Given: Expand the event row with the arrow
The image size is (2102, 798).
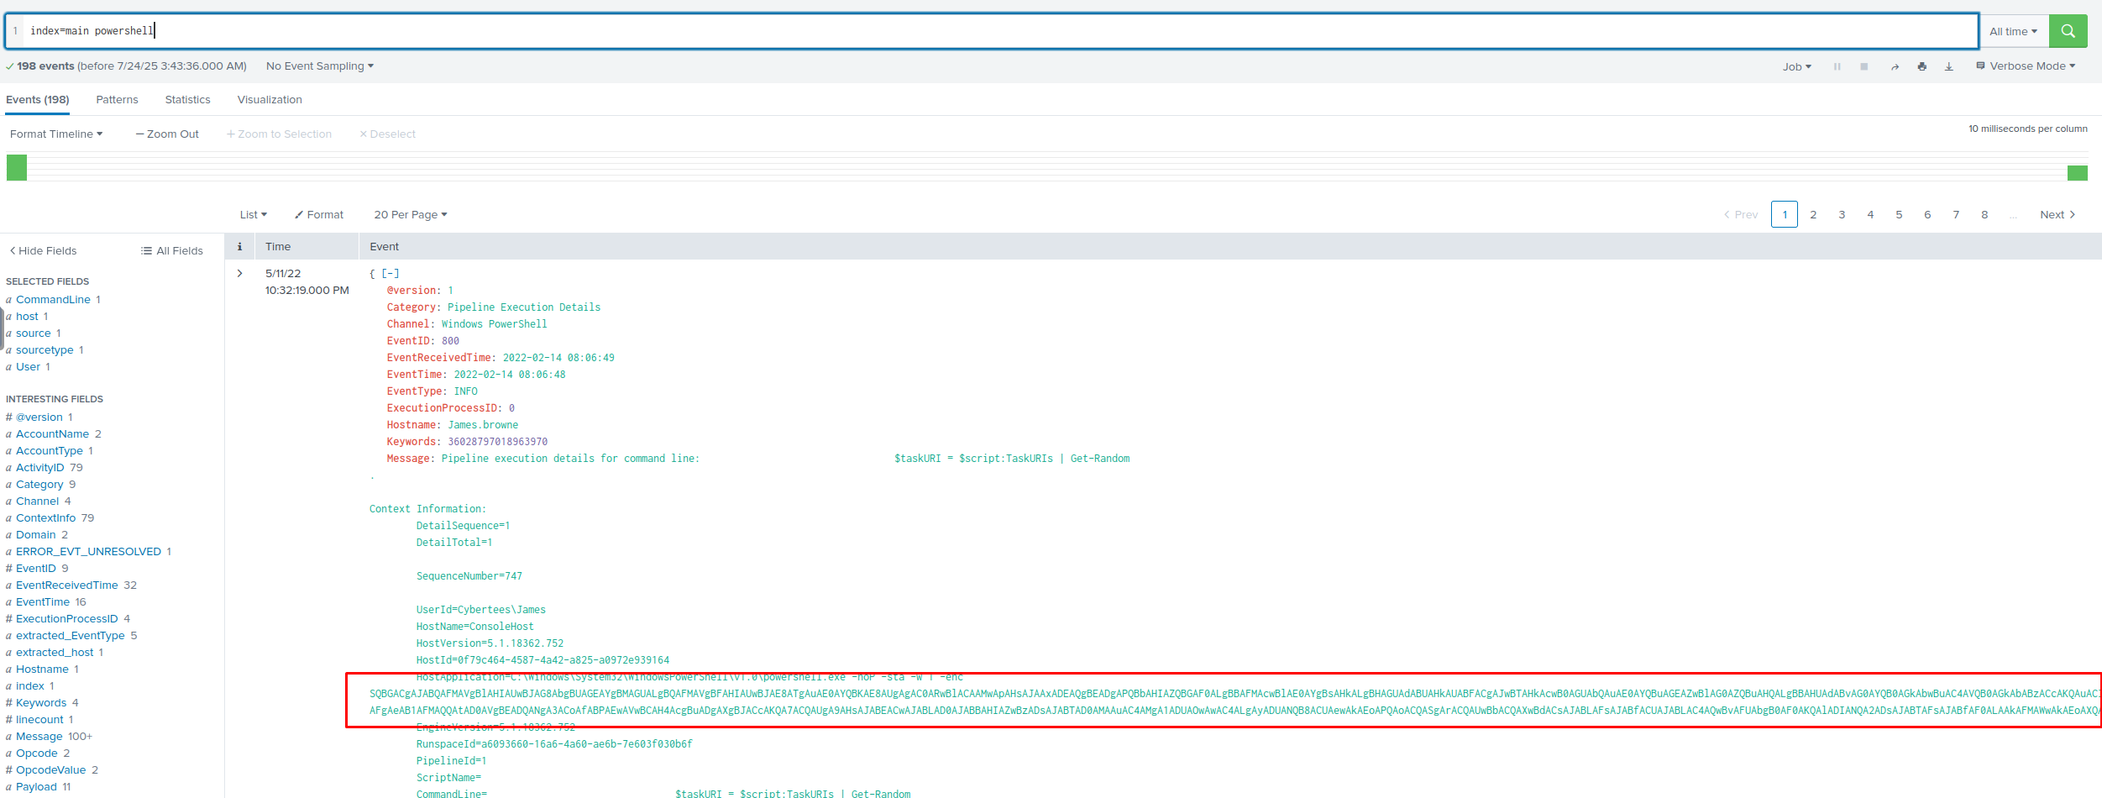Looking at the screenshot, I should (x=239, y=273).
